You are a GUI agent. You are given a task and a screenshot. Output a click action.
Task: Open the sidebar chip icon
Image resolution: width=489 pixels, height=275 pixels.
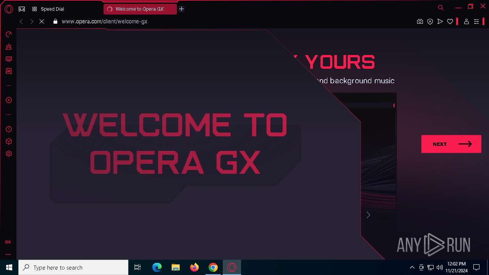(9, 71)
